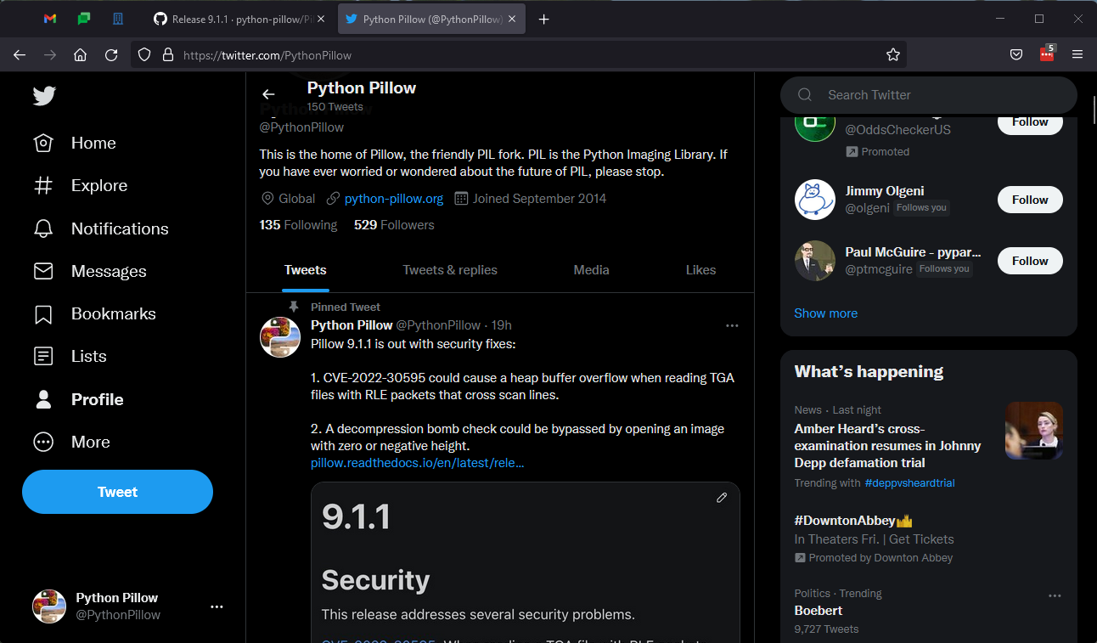Open account menu beside Python Pillow avatar
The image size is (1097, 643).
point(217,606)
